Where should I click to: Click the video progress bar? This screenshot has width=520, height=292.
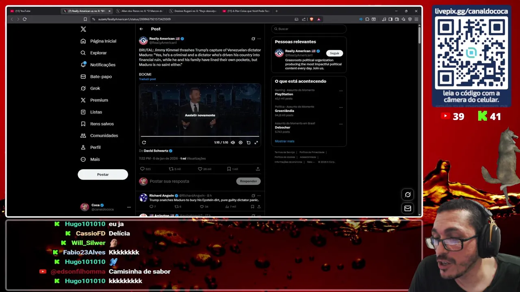pos(200,137)
